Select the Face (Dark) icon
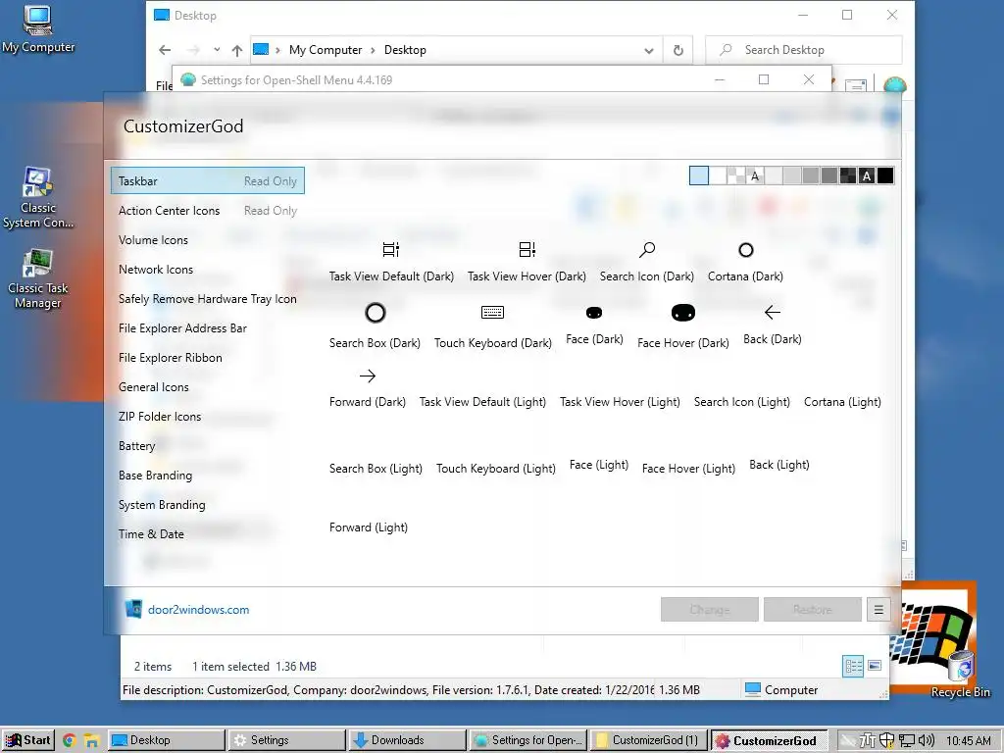 pos(594,313)
